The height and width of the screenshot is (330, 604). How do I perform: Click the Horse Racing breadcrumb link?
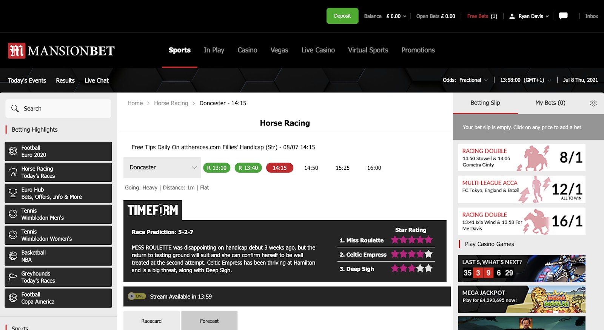point(171,103)
